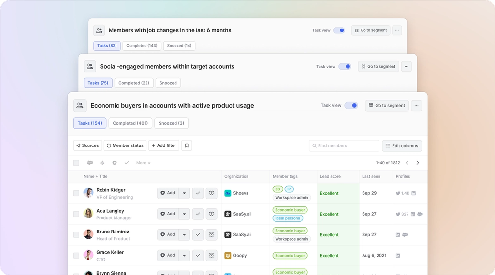
Task: Open Robin Kidger's LinkedIn profile icon
Action: (x=414, y=193)
